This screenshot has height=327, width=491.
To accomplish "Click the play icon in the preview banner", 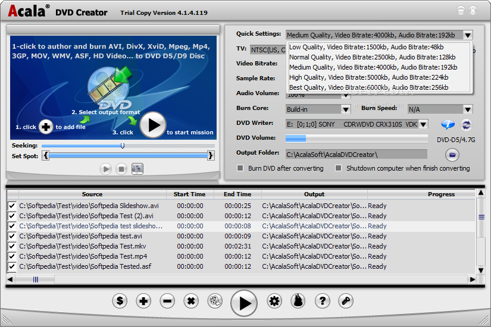I will pyautogui.click(x=153, y=125).
